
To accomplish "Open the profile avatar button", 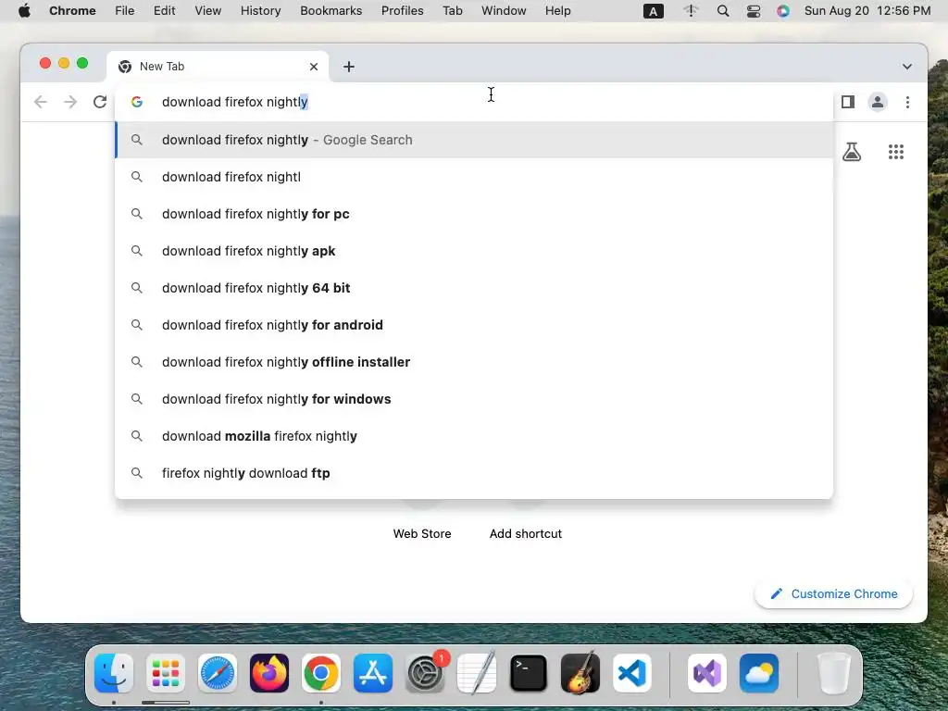I will click(x=878, y=102).
